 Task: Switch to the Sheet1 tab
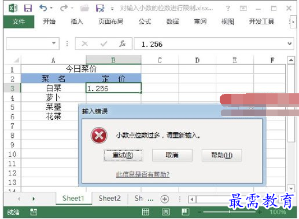73,198
